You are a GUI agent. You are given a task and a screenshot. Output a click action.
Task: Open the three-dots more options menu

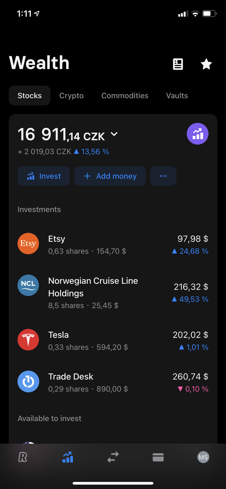pyautogui.click(x=163, y=176)
